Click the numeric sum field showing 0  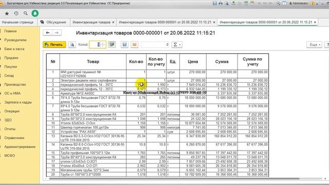(x=155, y=45)
